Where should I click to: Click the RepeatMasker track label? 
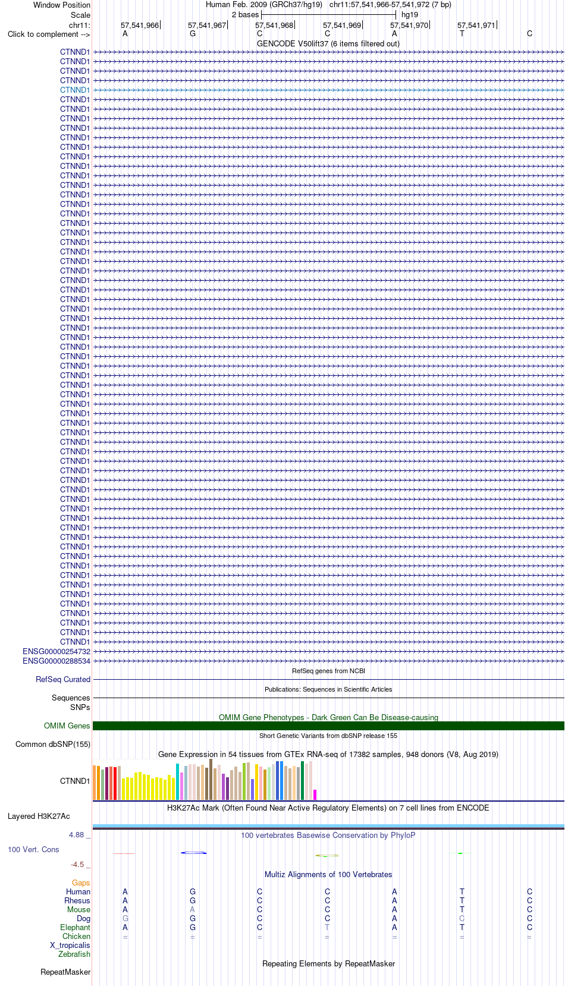[65, 972]
